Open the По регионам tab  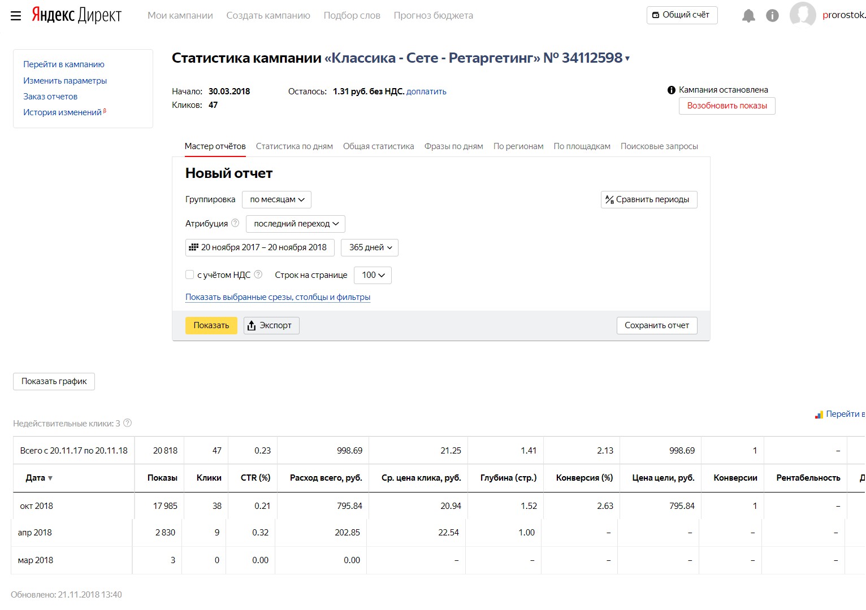[x=518, y=146]
